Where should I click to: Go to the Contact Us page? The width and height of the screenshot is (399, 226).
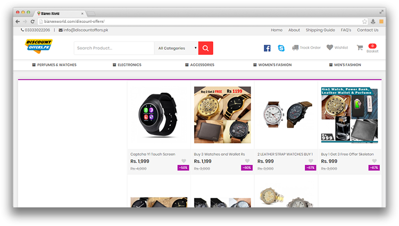(x=368, y=30)
